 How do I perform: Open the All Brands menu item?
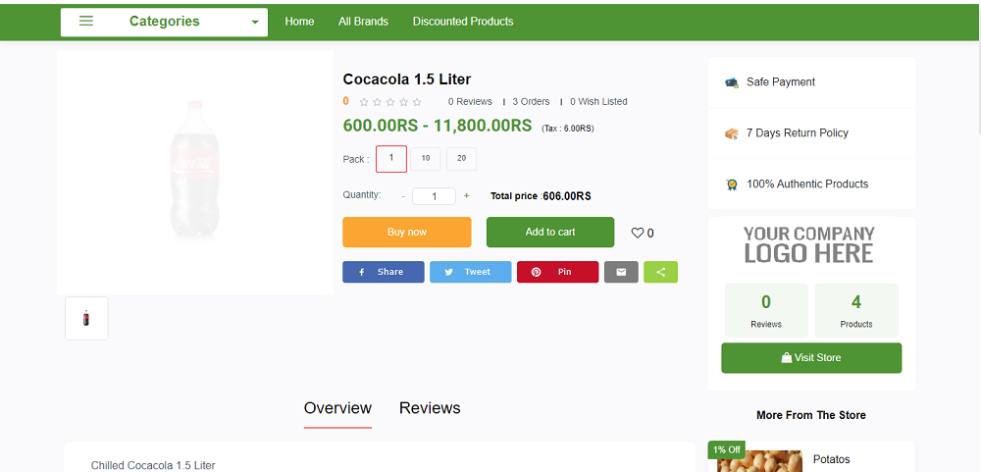coord(364,22)
